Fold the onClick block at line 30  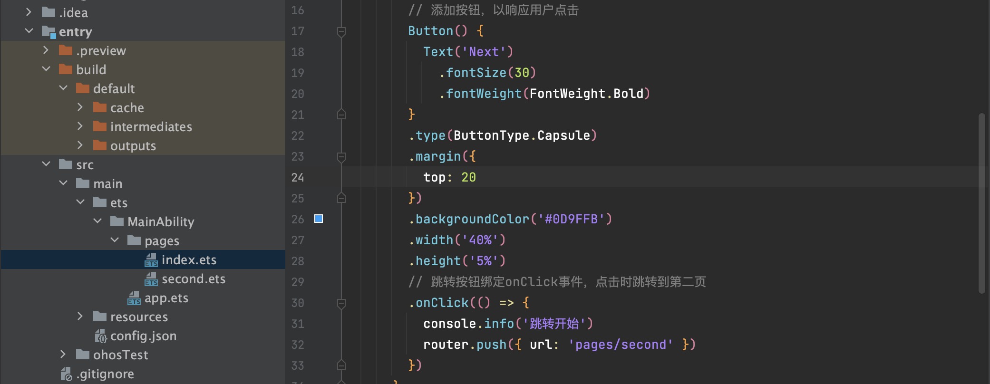pos(341,303)
